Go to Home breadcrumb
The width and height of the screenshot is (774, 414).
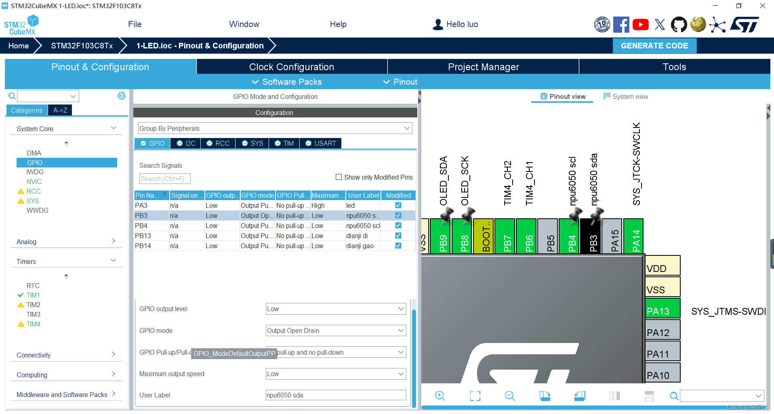19,46
